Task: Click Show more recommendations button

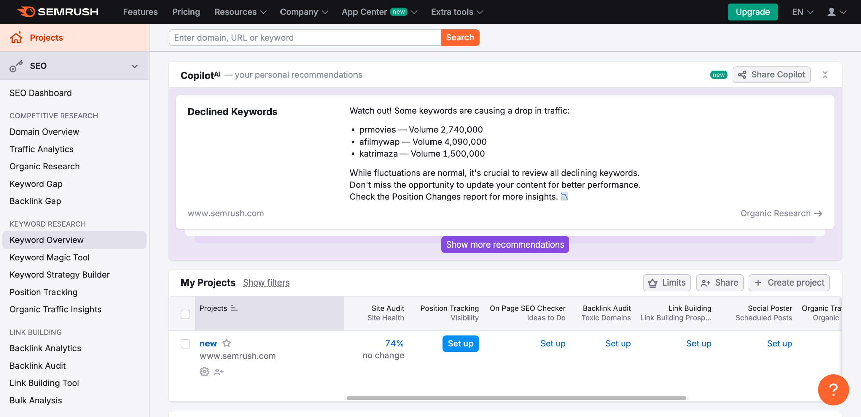Action: click(505, 244)
